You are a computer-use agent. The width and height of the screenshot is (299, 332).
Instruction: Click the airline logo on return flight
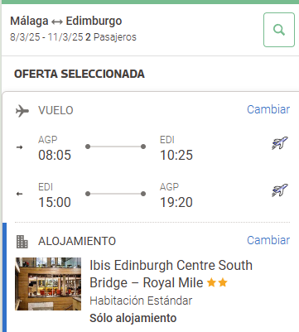pos(280,190)
